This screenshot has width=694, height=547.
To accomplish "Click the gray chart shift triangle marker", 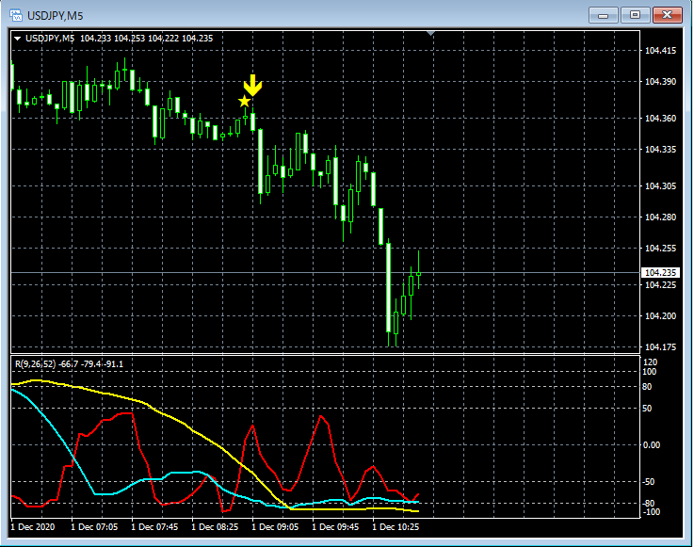I will tap(431, 35).
